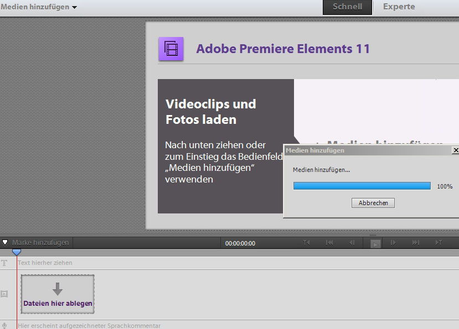The height and width of the screenshot is (329, 459).
Task: Step forward one frame
Action: (393, 242)
